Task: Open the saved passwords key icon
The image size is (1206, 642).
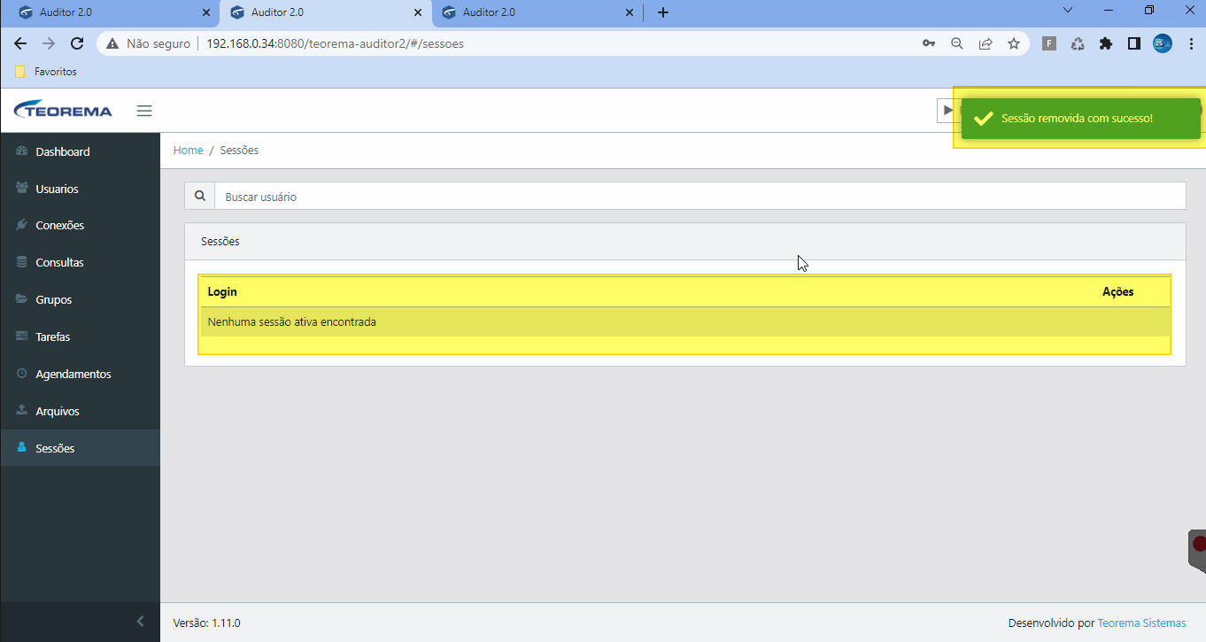Action: pos(929,43)
